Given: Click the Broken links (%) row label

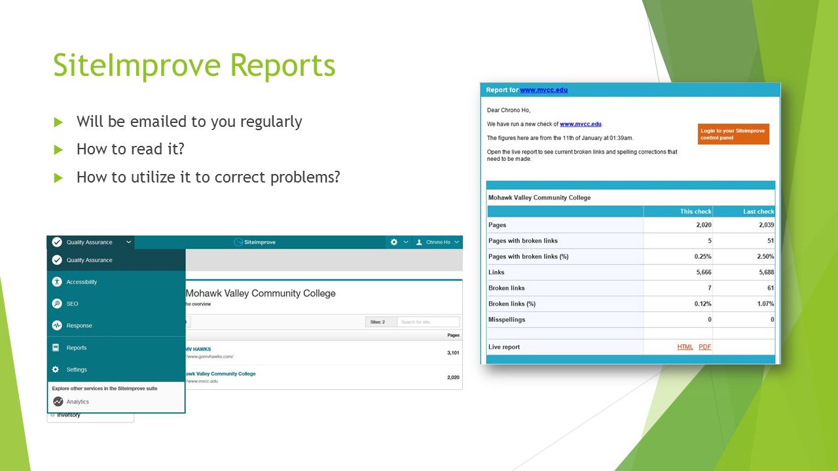Looking at the screenshot, I should pos(512,304).
